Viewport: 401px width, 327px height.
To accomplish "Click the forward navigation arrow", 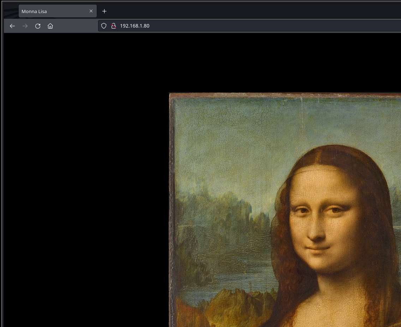I will (25, 26).
